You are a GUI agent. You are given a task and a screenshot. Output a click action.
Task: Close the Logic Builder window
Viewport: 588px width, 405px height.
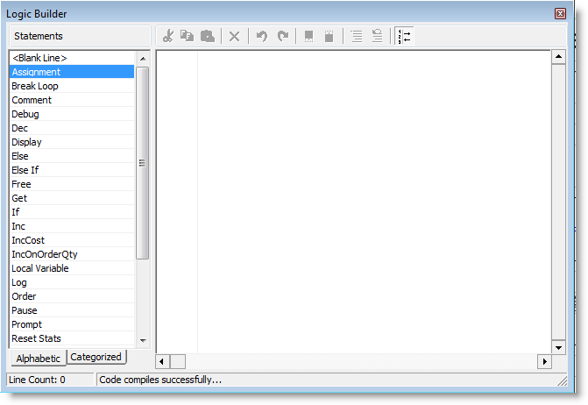(x=560, y=14)
